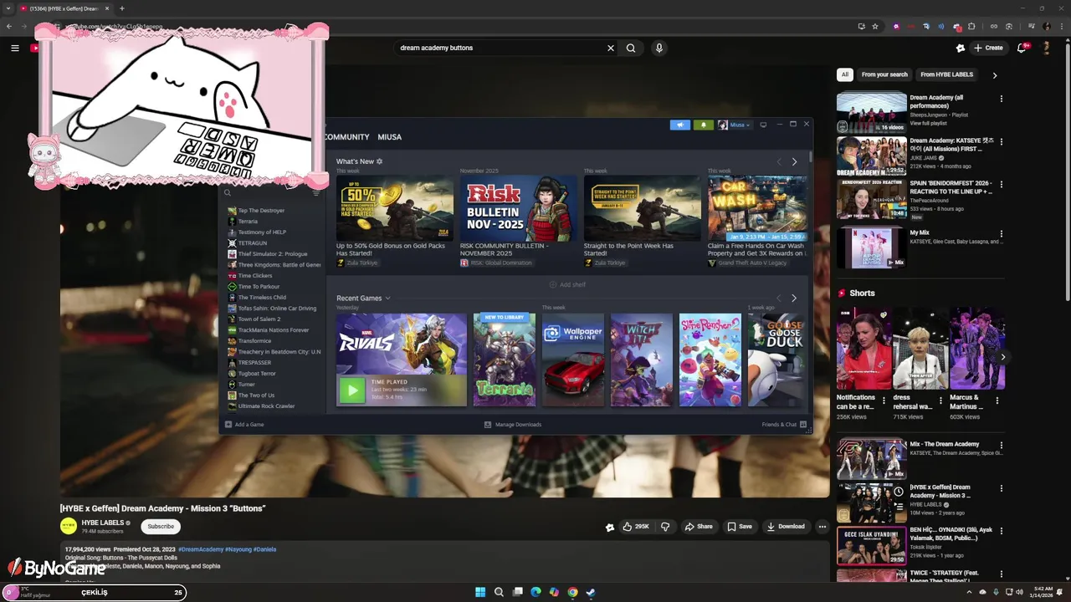Play Marvel Rivals green play button
Viewport: 1071px width, 602px height.
point(352,390)
